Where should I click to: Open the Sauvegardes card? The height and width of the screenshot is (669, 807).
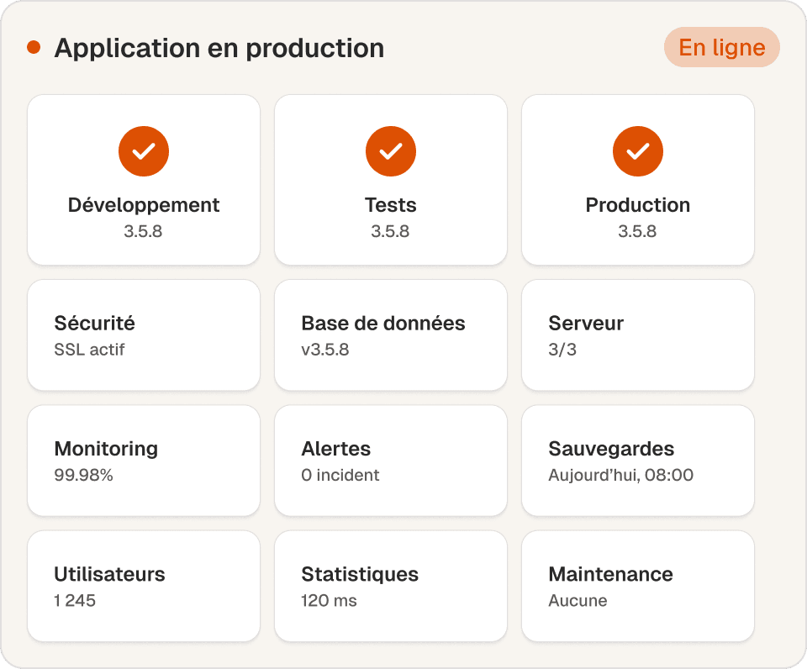coord(638,461)
